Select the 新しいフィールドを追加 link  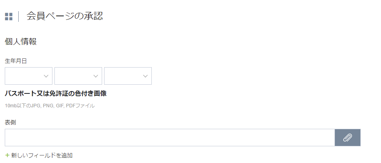coord(42,155)
